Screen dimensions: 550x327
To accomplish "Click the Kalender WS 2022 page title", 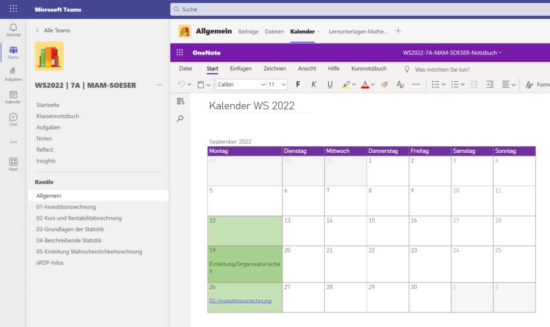I will coord(252,105).
